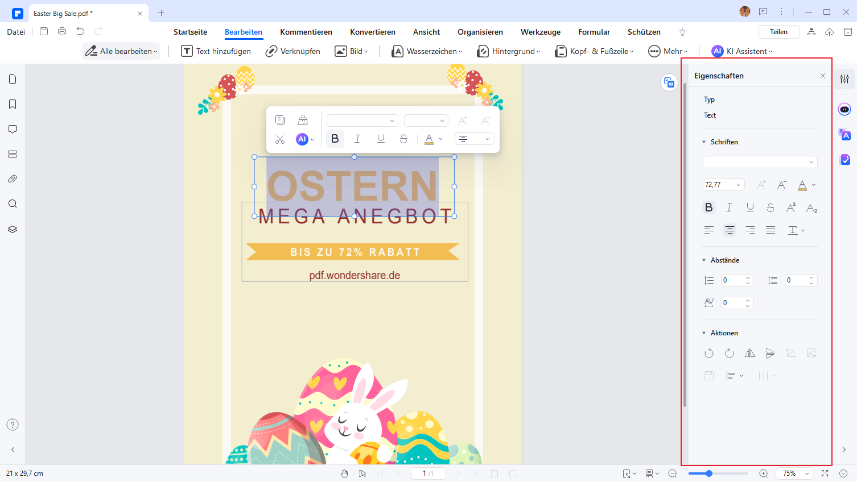
Task: Click the Verknüpfen button
Action: 293,51
